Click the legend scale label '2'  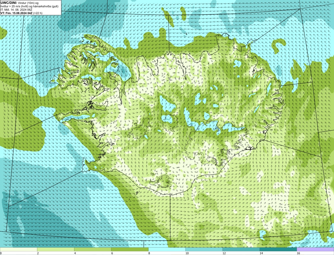tap(38, 253)
